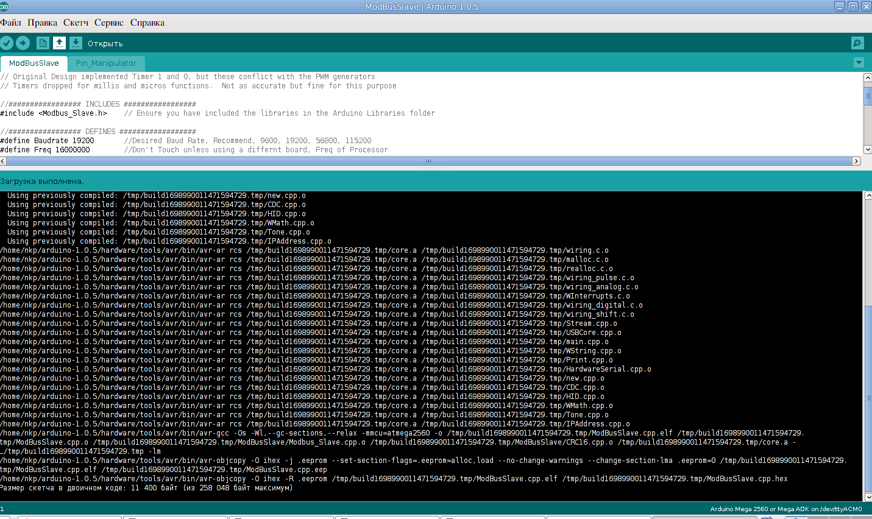The height and width of the screenshot is (519, 872).
Task: Click the console's vertical scrollbar thumb
Action: coord(868,398)
